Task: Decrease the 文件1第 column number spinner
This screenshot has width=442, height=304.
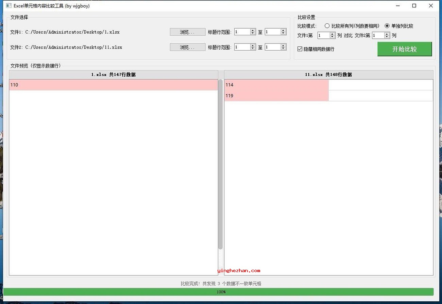Action: point(332,37)
